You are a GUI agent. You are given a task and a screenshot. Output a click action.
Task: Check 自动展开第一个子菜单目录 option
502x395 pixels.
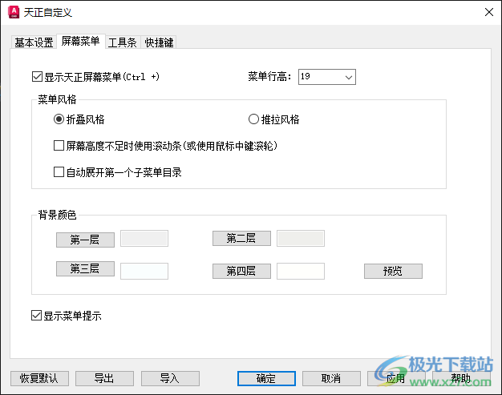coord(59,172)
